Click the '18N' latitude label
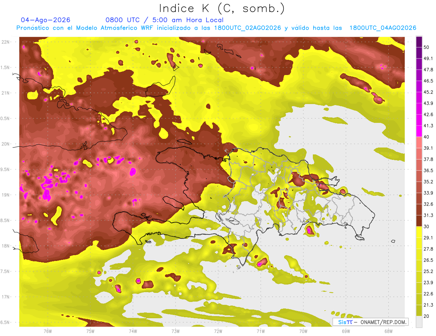The image size is (436, 336). click(6, 246)
